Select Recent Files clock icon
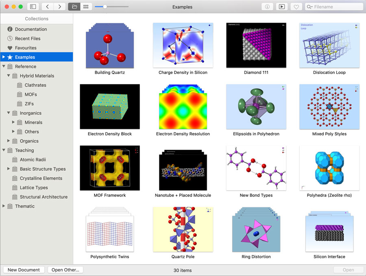Image resolution: width=366 pixels, height=276 pixels. [x=10, y=39]
